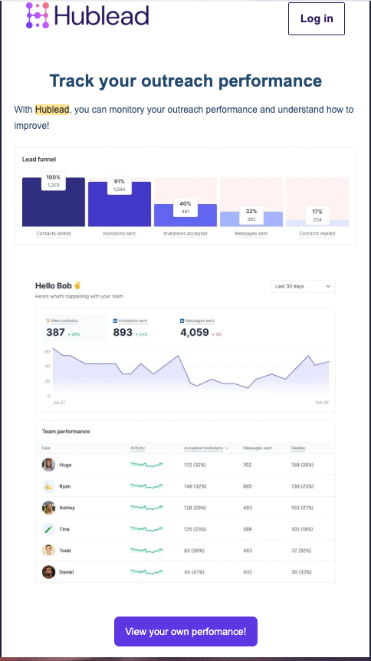Click Tina's avatar icon
This screenshot has height=661, width=371.
coord(48,529)
